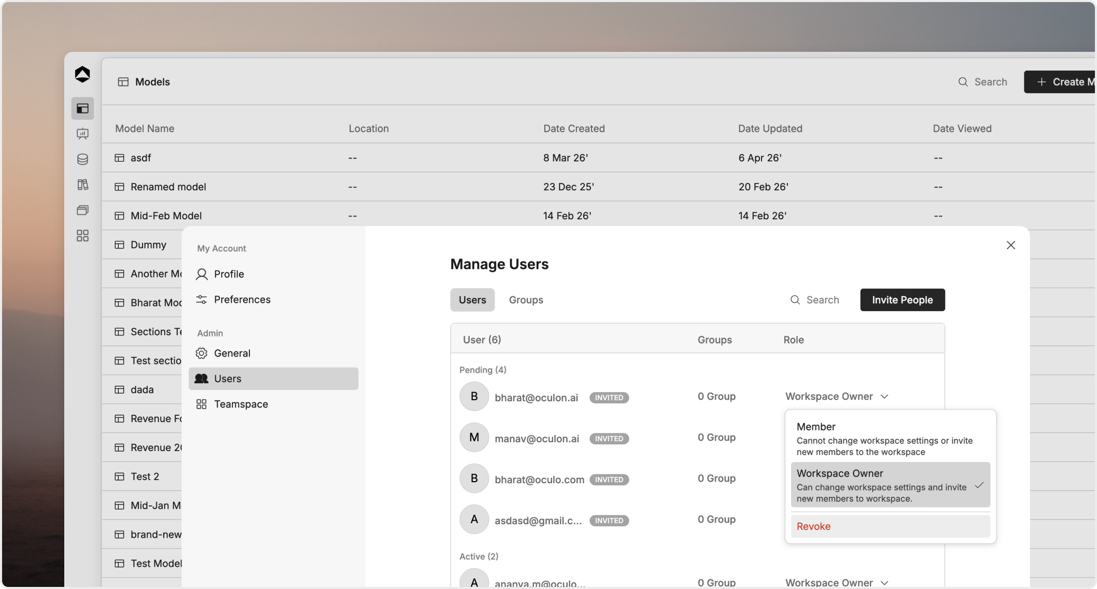Click the bharat@oculo.com email
Image resolution: width=1097 pixels, height=589 pixels.
(x=539, y=480)
